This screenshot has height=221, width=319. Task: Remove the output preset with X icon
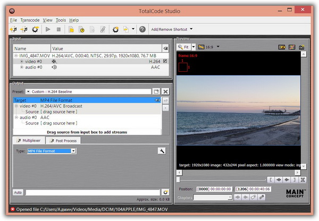click(x=165, y=92)
